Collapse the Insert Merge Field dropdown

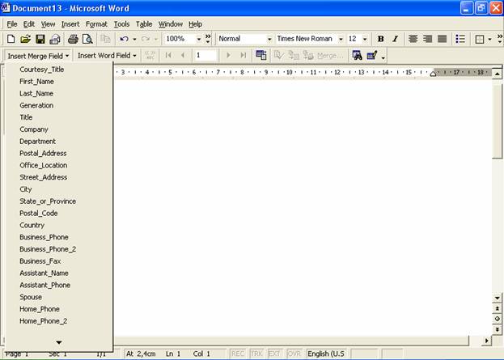pos(38,56)
